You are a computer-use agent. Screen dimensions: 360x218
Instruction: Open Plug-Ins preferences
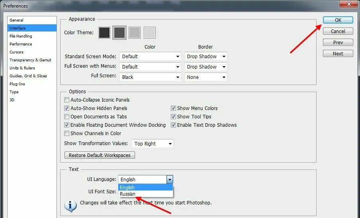[x=32, y=84]
